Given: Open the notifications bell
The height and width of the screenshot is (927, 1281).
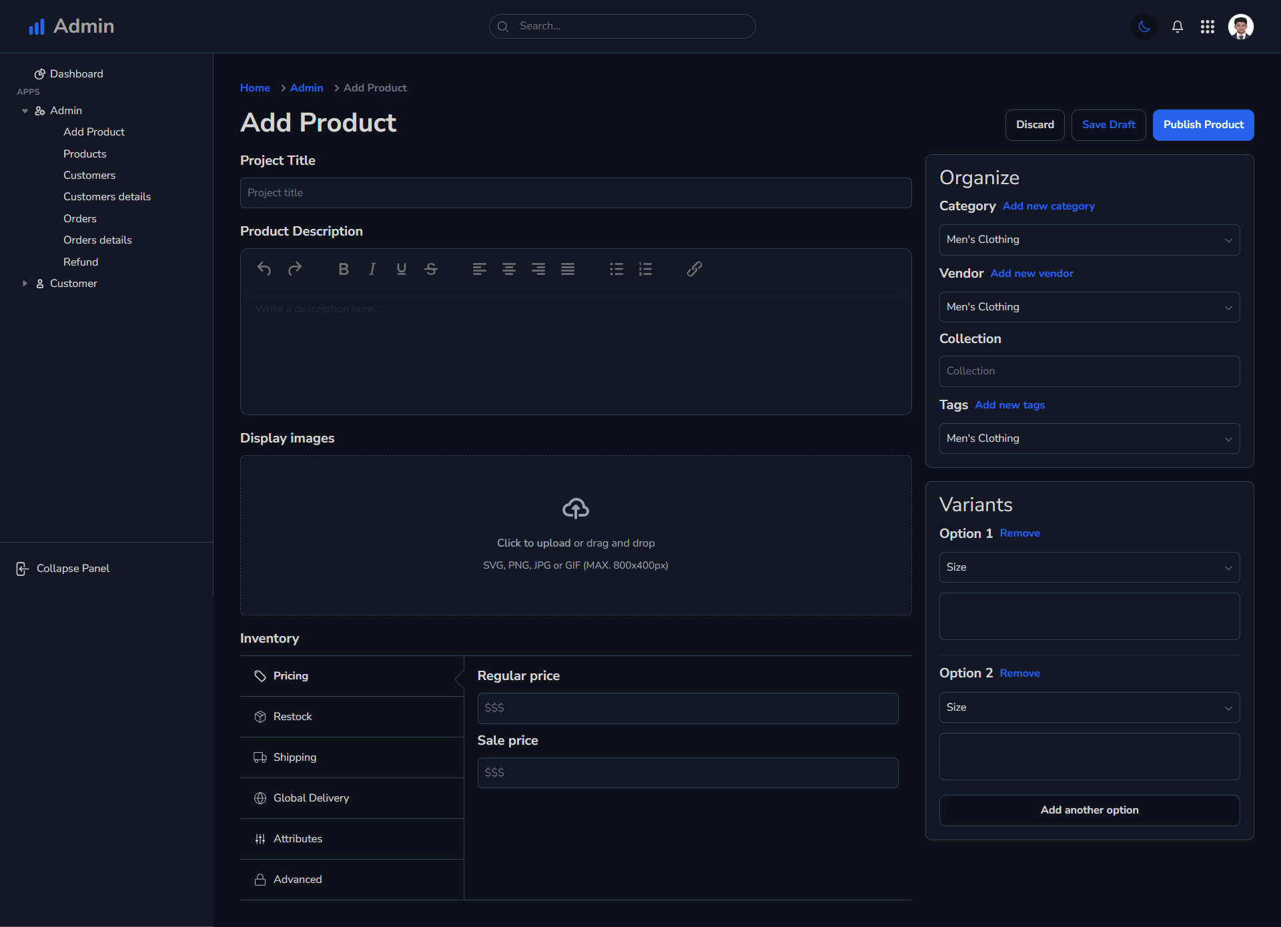Looking at the screenshot, I should pos(1178,27).
